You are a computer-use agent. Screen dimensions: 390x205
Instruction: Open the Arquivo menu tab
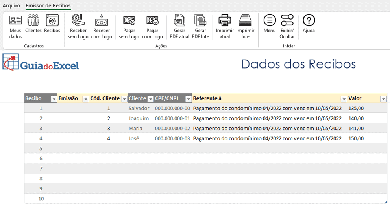pos(11,6)
